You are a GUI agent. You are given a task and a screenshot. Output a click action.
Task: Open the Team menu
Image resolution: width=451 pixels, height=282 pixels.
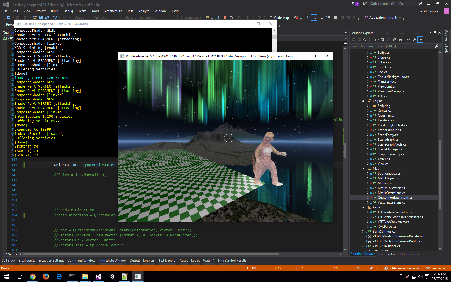[x=82, y=11]
